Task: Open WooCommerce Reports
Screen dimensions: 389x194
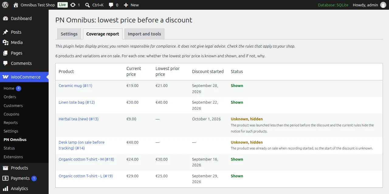Action: pyautogui.click(x=11, y=122)
